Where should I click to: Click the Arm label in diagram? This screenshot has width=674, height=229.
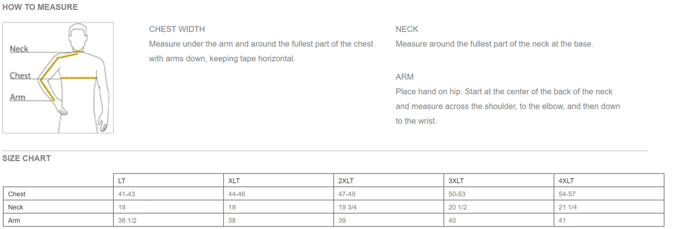[x=18, y=97]
